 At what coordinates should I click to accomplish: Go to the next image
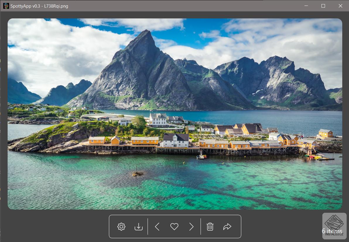click(191, 227)
